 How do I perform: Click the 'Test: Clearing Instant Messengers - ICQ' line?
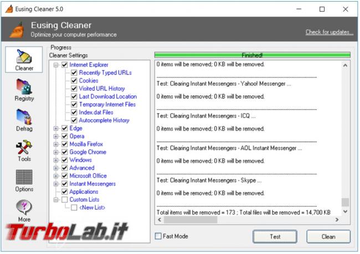tap(206, 116)
